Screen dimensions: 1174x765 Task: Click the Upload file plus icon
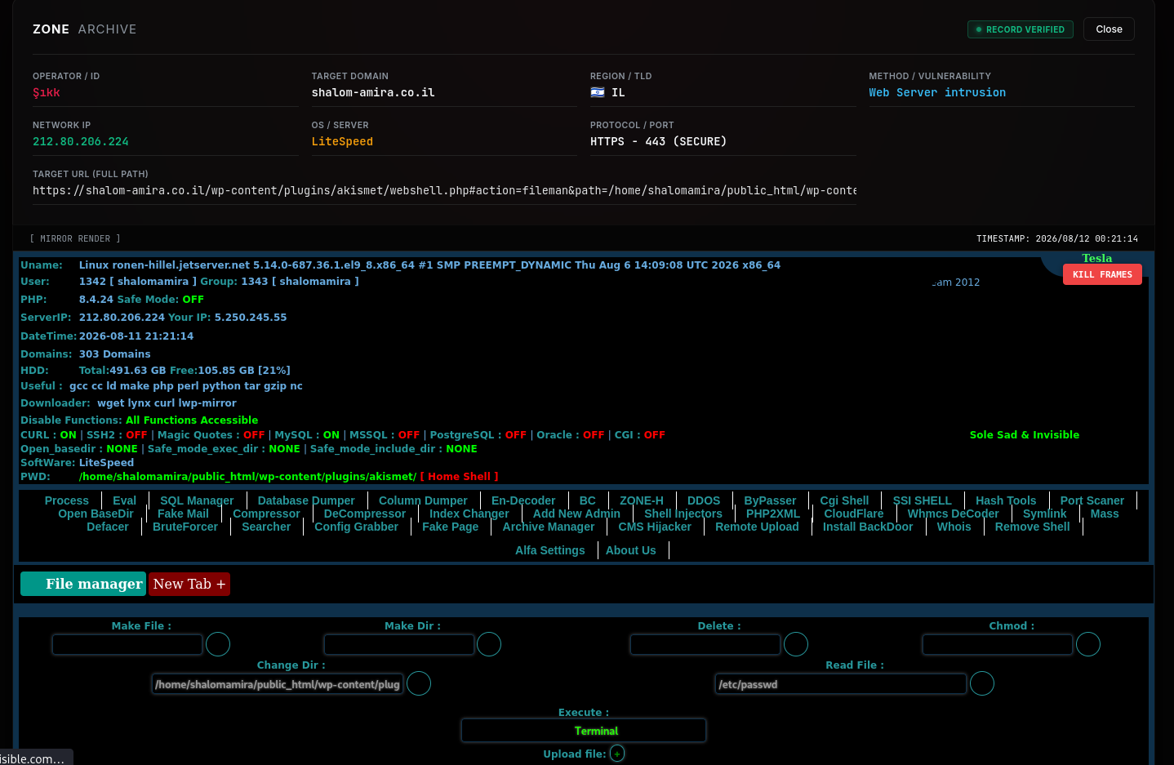point(617,754)
